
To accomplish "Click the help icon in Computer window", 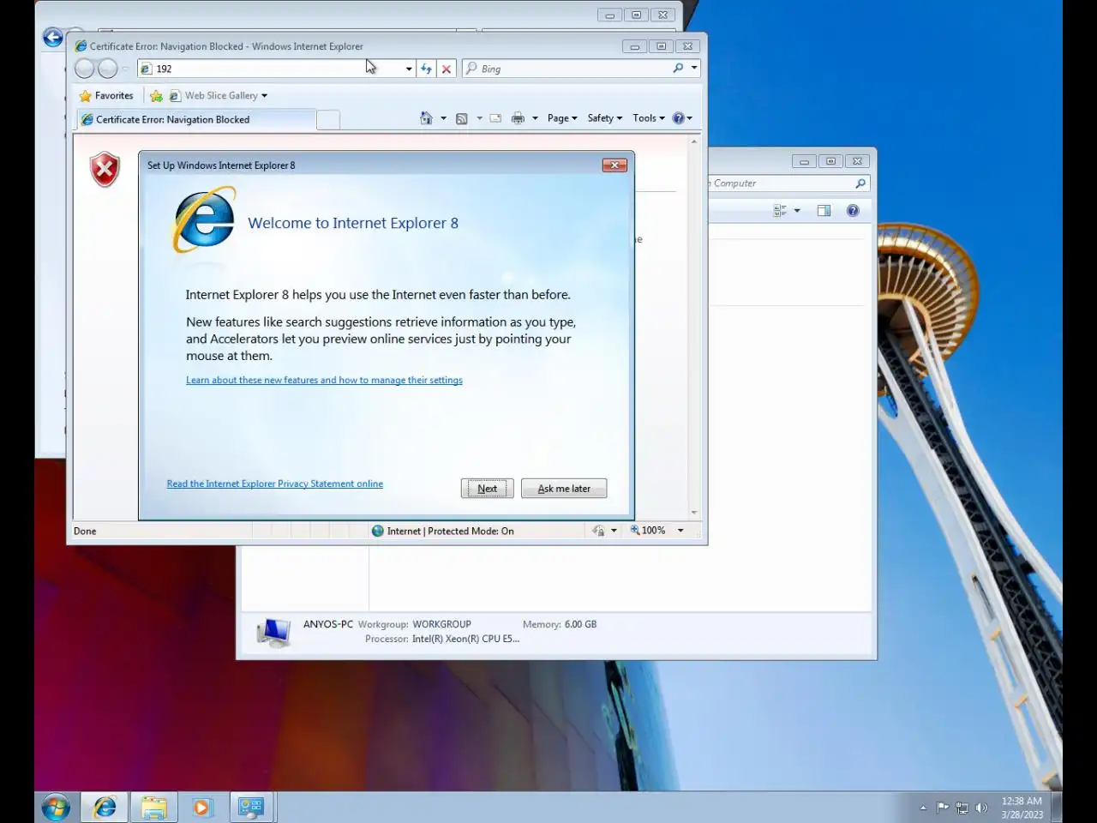I will 853,210.
